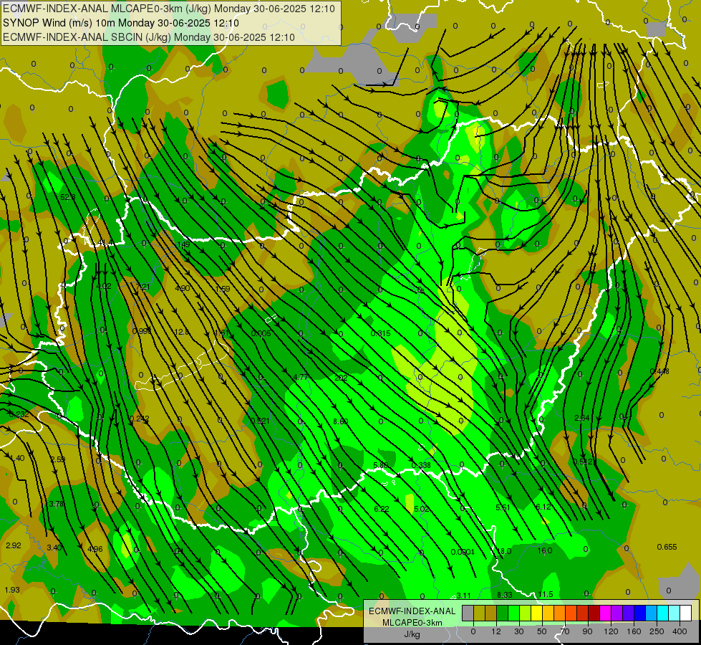Select the cyan legend swatch
The height and width of the screenshot is (645, 701).
(x=662, y=613)
